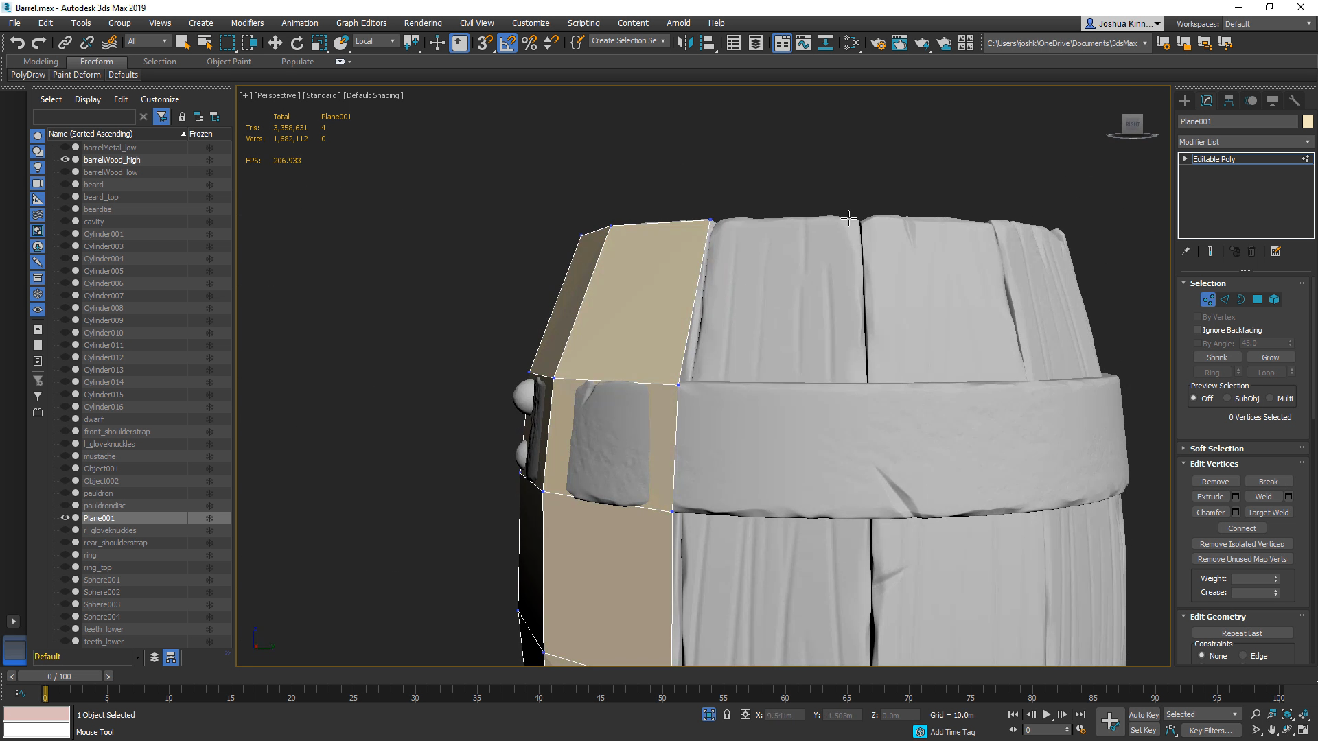
Task: Switch to the Object Paint ribbon tab
Action: [229, 62]
